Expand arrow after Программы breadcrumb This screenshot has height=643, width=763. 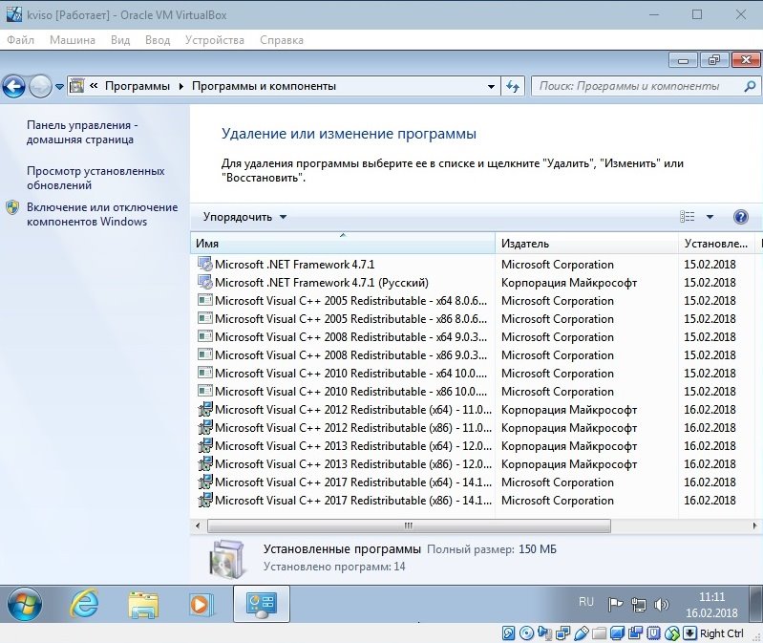(181, 86)
